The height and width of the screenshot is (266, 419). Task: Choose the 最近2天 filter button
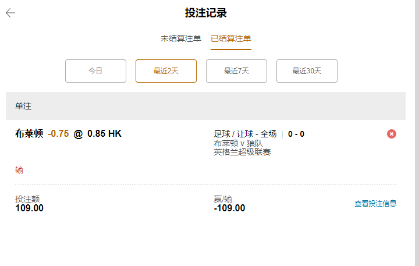pos(166,71)
